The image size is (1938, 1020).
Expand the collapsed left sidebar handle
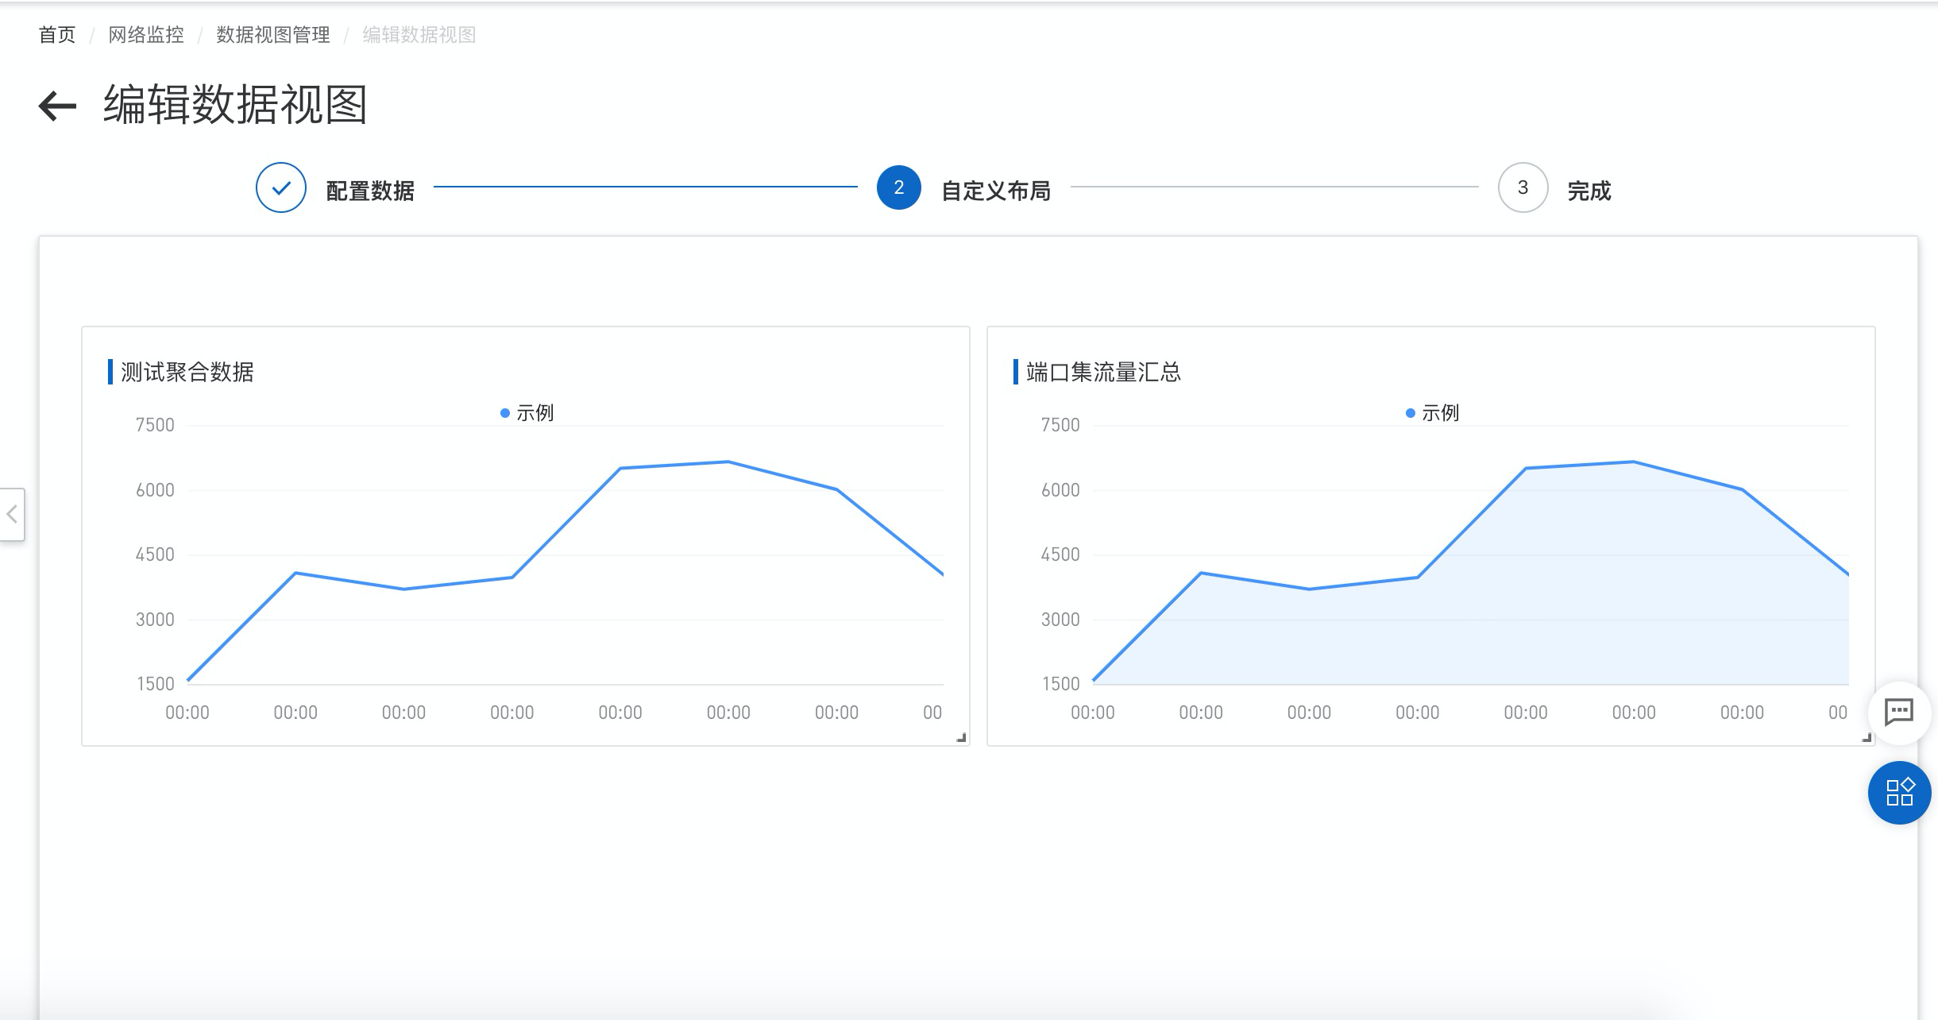click(x=12, y=514)
